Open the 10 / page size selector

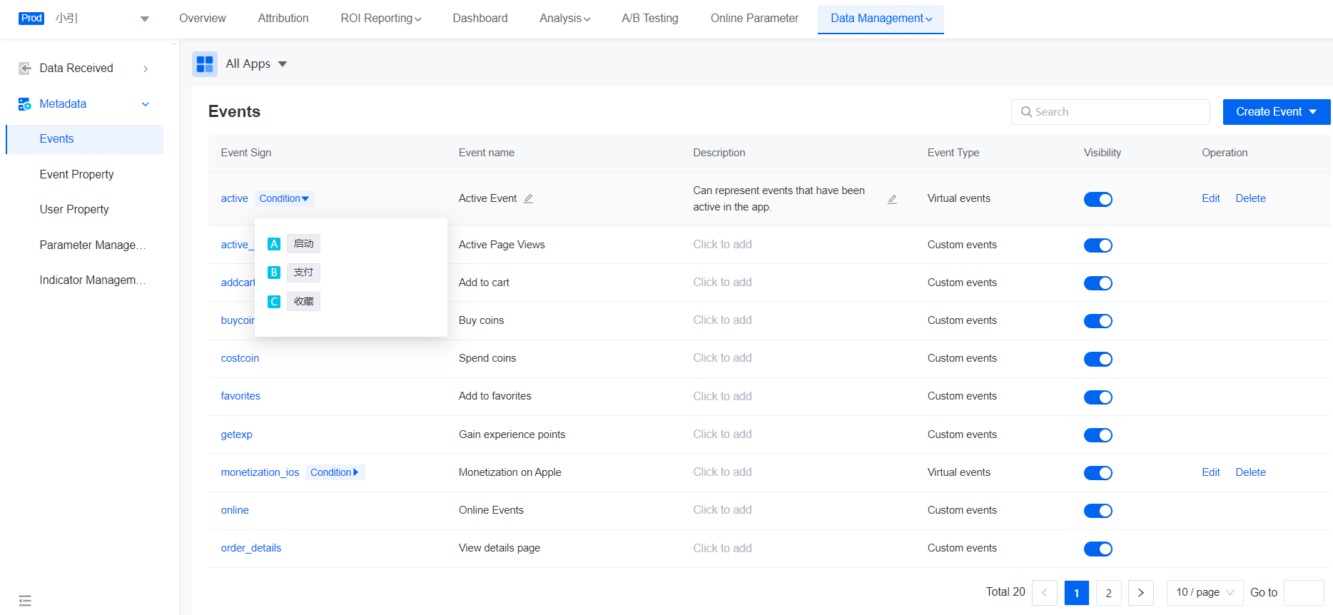(x=1205, y=593)
